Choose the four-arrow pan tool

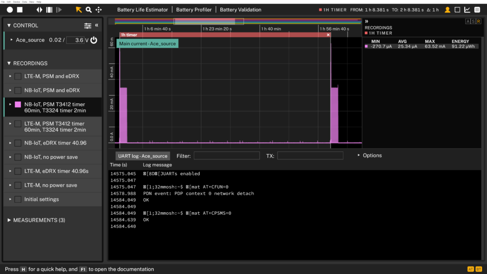tap(98, 10)
